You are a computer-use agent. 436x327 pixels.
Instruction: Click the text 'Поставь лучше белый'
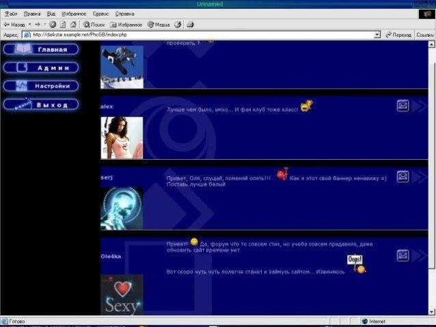(195, 184)
